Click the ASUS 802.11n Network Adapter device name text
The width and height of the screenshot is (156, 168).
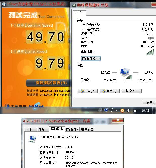pos(59,137)
